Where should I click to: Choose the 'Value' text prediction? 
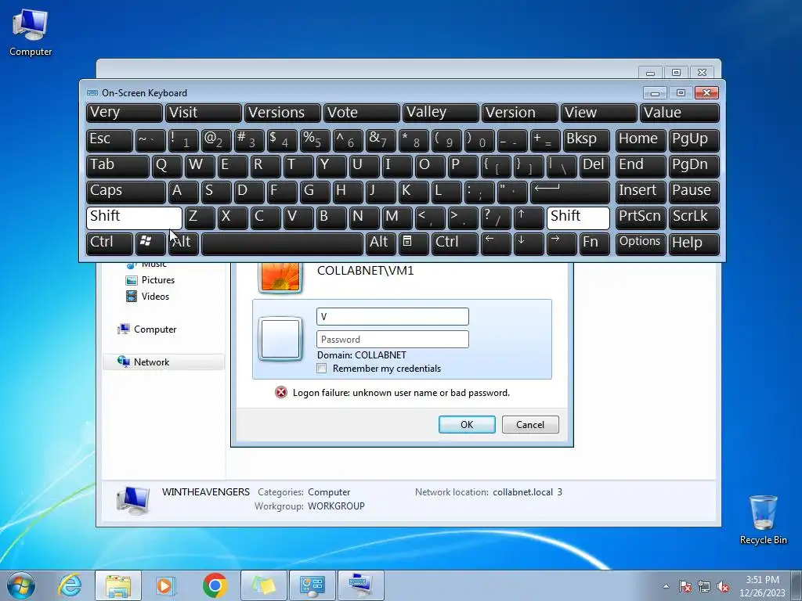680,113
